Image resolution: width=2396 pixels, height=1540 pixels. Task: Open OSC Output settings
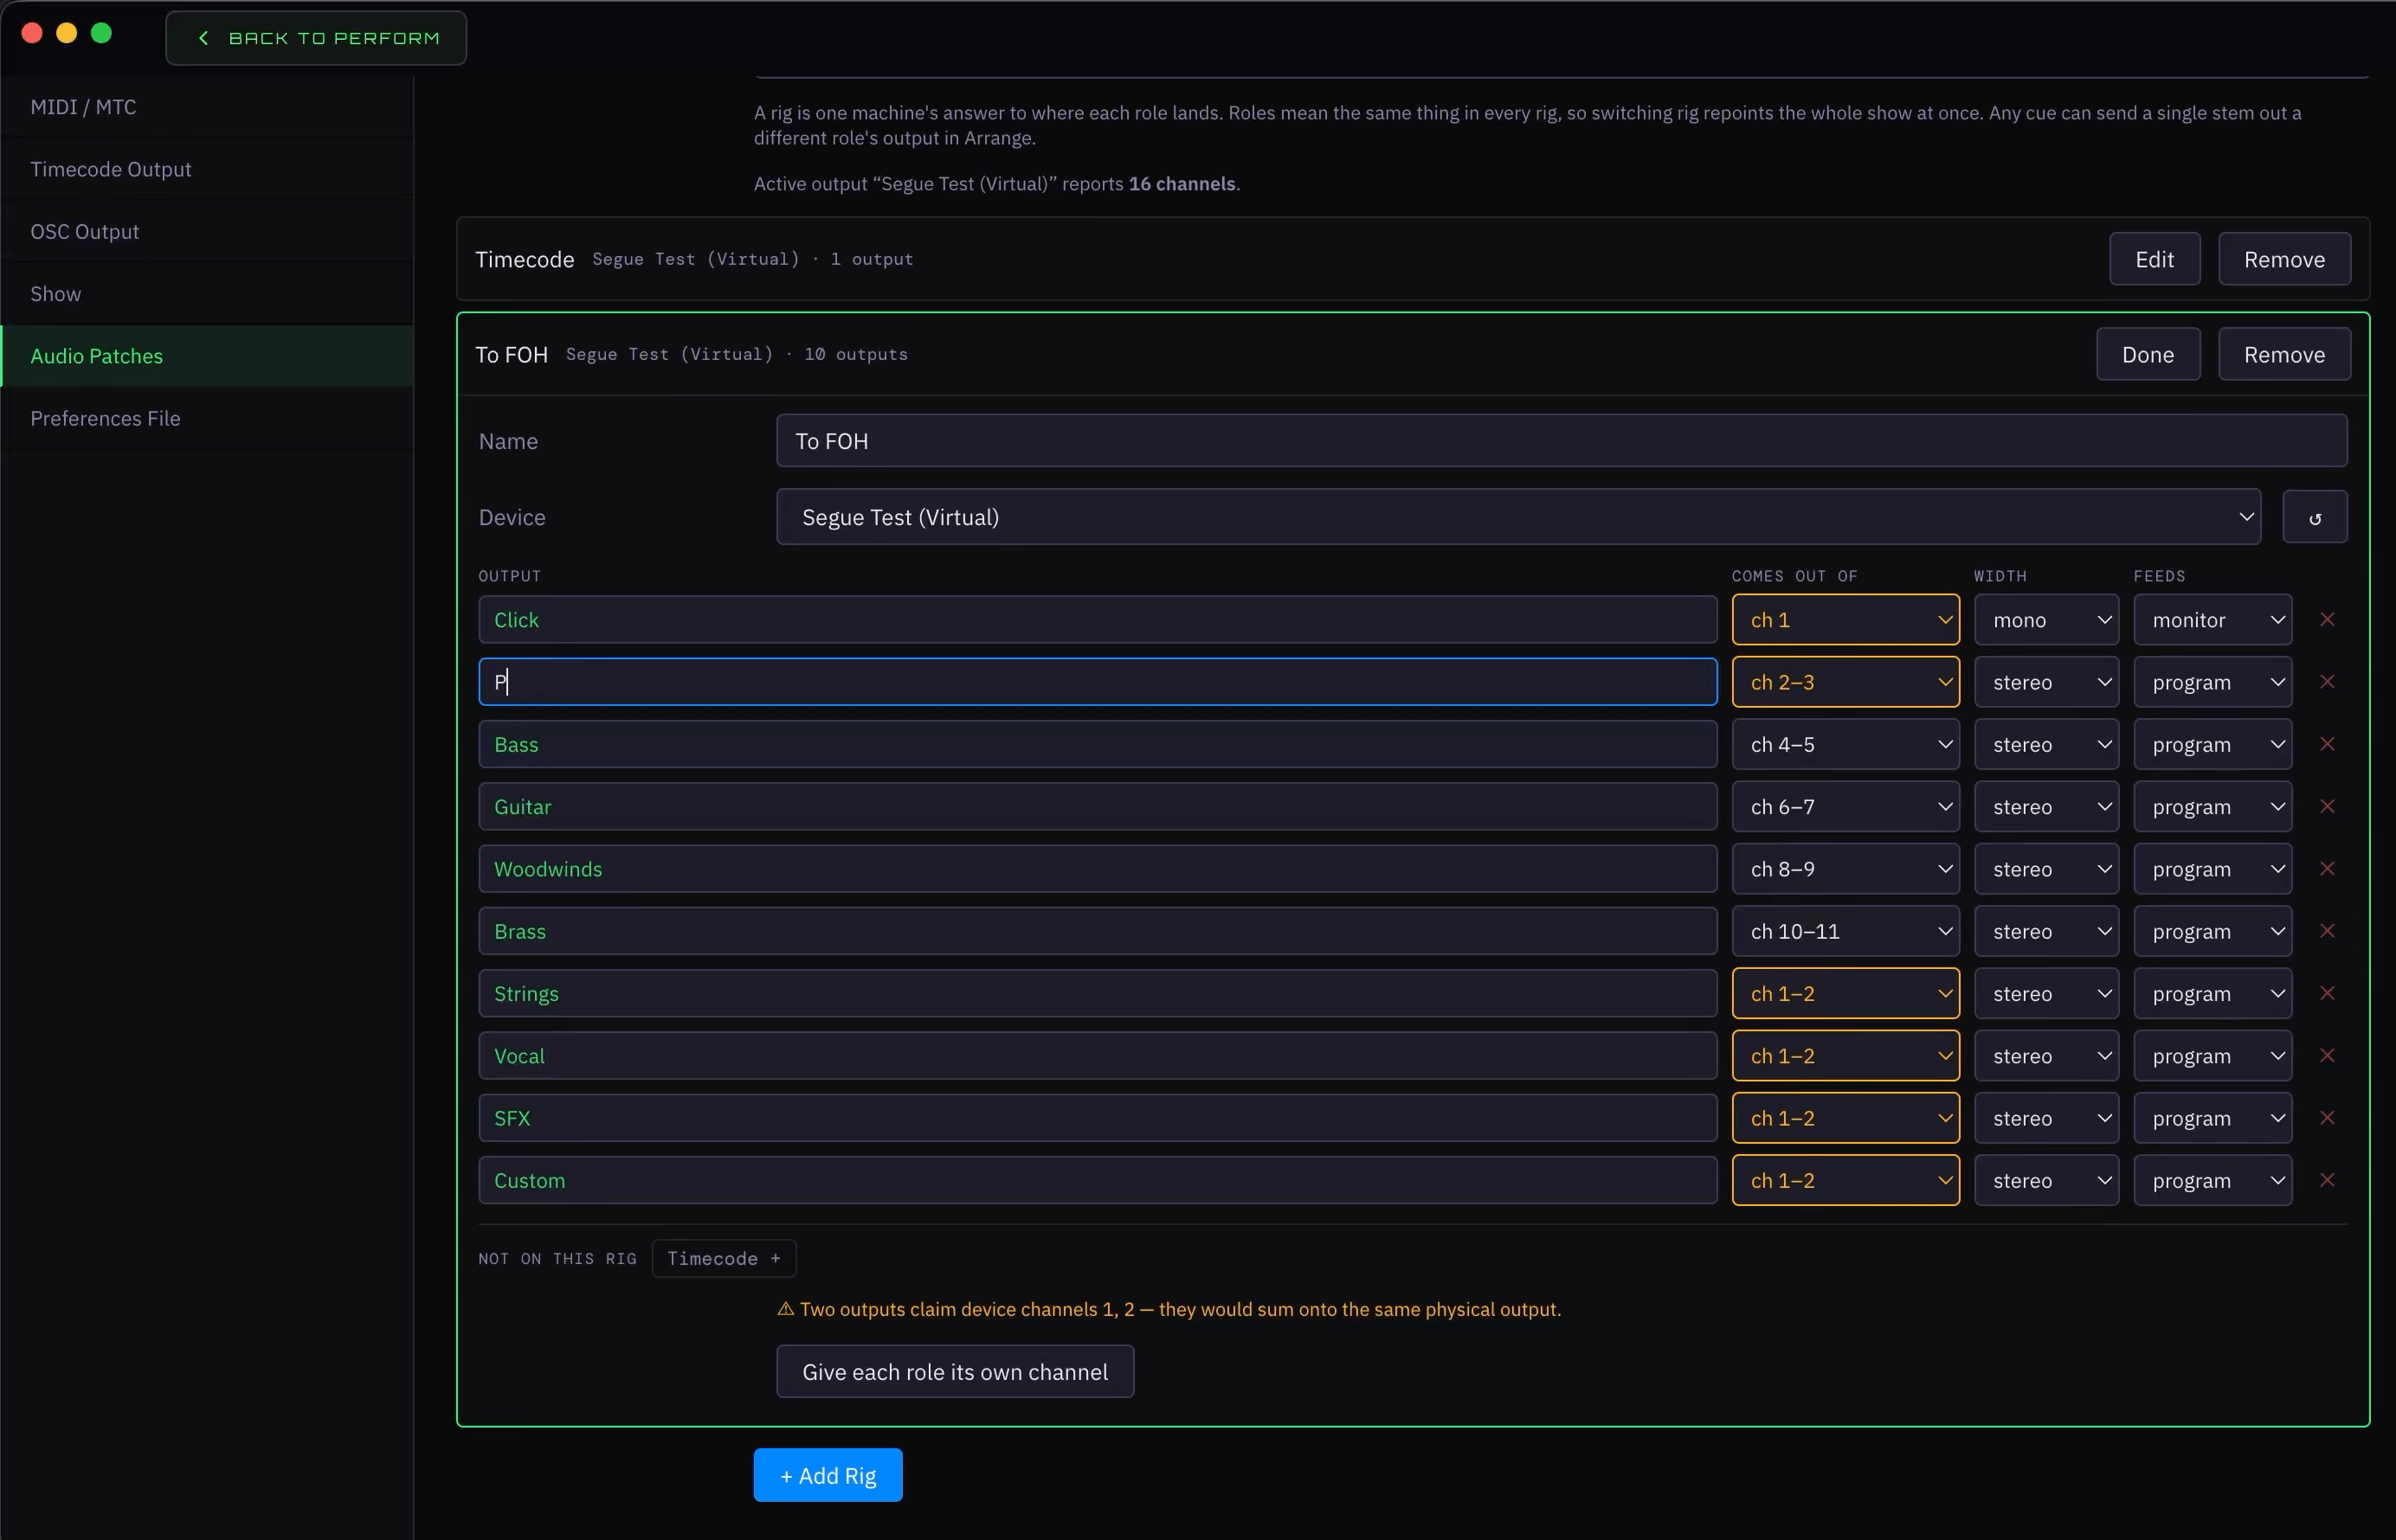click(207, 231)
